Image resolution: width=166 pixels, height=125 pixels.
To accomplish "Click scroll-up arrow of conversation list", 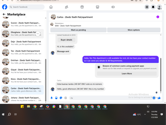I will (46, 18).
